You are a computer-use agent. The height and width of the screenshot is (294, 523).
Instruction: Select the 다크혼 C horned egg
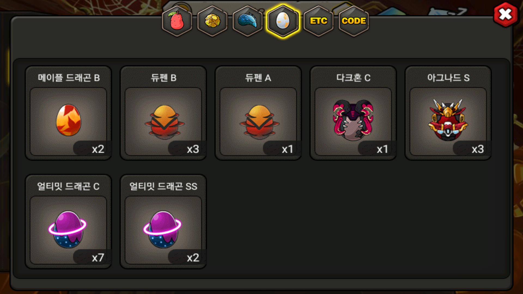[353, 120]
